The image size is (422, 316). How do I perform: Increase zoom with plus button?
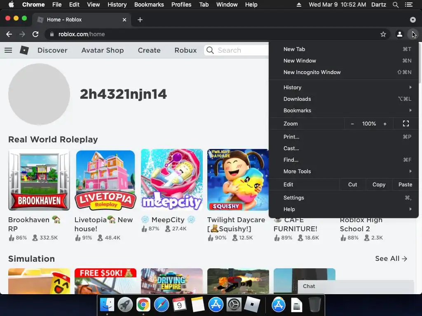pos(385,124)
